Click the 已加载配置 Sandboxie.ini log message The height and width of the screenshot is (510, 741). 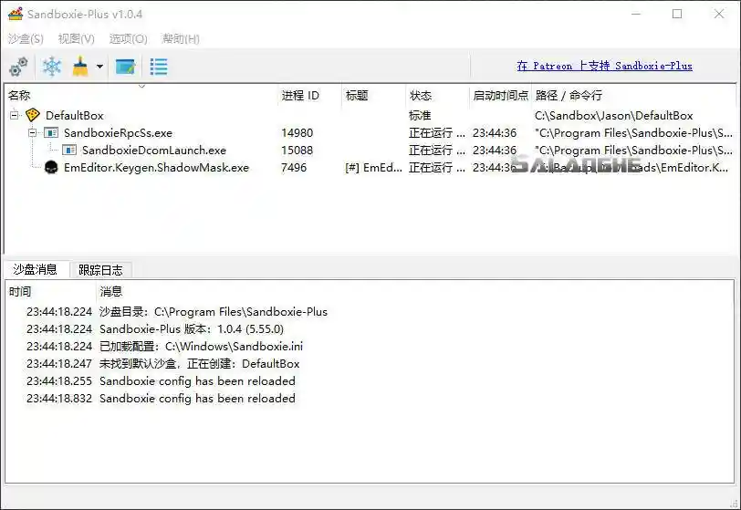pyautogui.click(x=202, y=347)
